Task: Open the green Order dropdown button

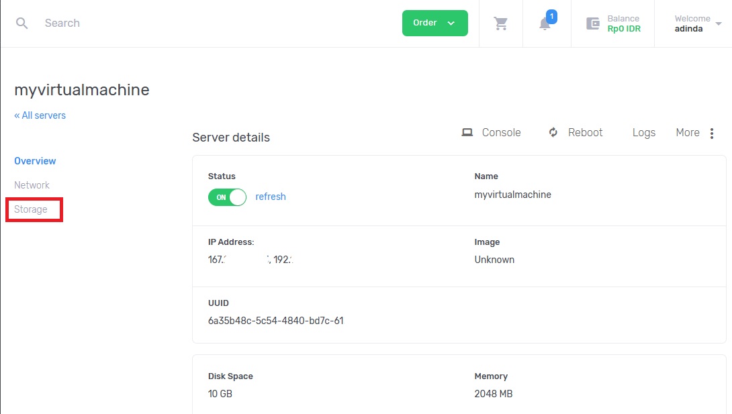Action: point(434,23)
